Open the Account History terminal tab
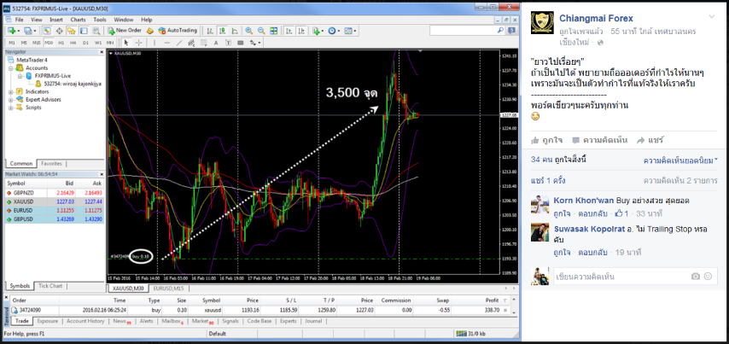Screen dimensions: 729x344 coord(85,321)
